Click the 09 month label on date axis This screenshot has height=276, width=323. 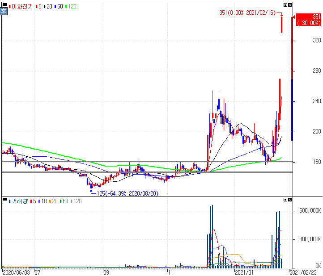pos(106,273)
